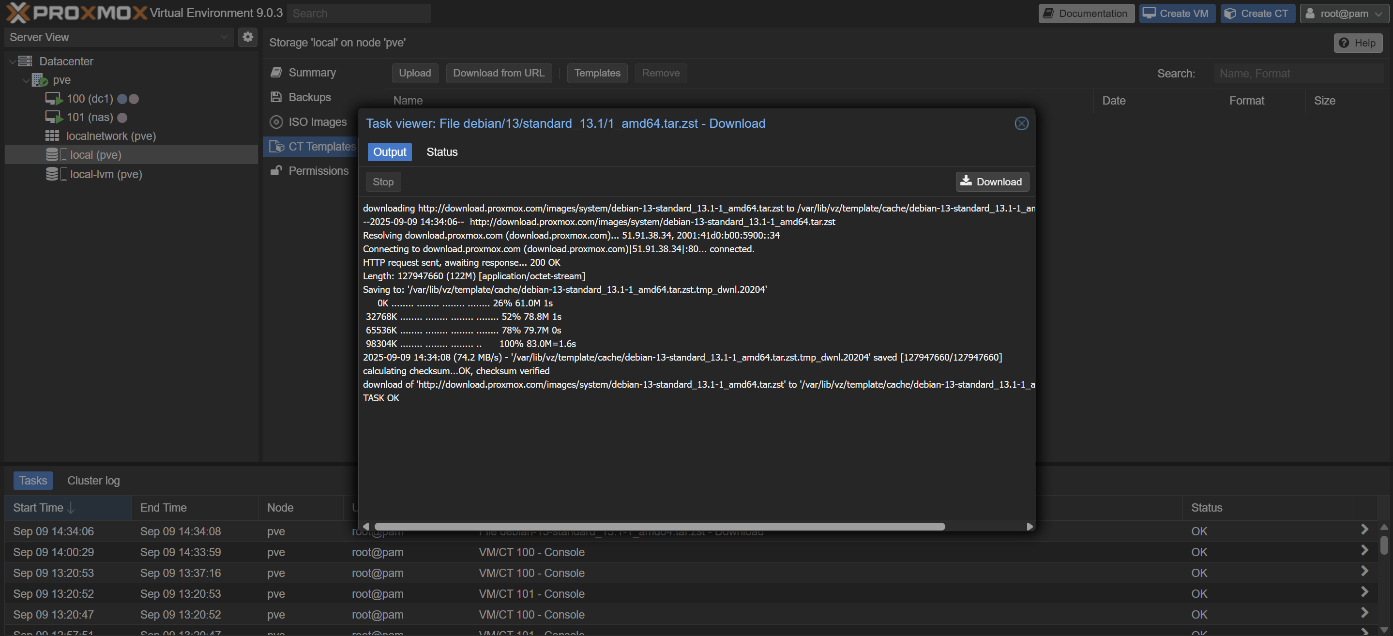
Task: Close the Task viewer dialog
Action: (1021, 124)
